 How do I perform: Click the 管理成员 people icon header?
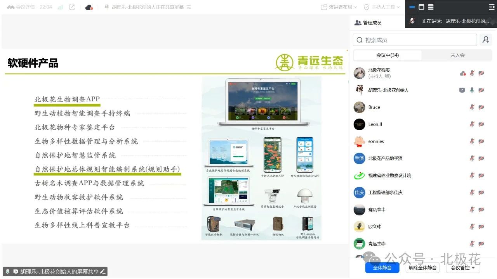coord(358,23)
